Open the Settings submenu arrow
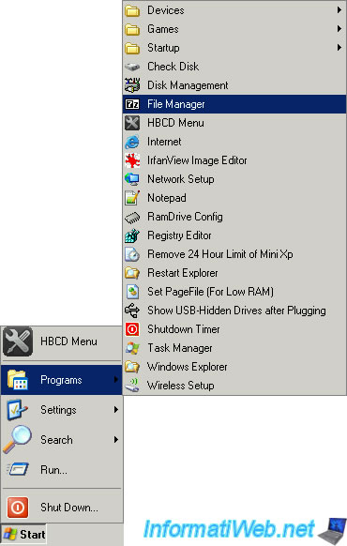The image size is (347, 546). tap(116, 410)
